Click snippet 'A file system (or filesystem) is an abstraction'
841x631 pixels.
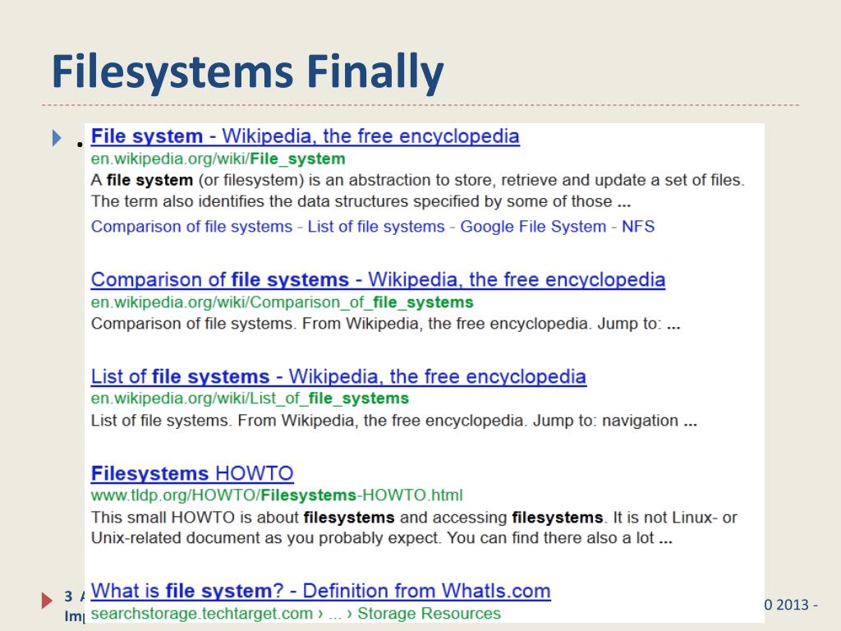(x=418, y=180)
